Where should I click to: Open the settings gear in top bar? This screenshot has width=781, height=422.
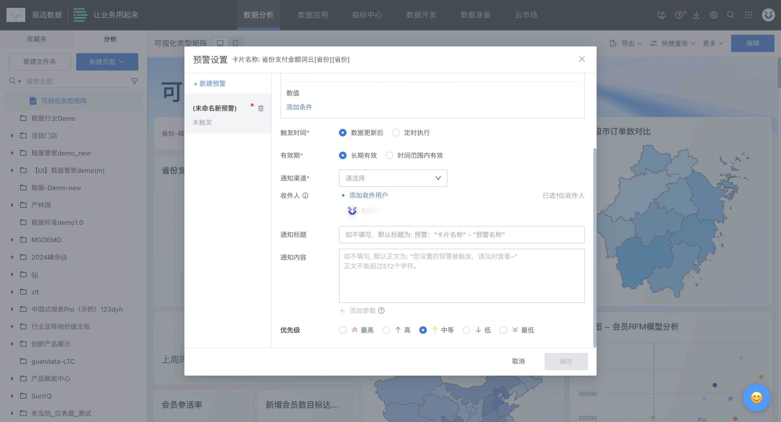(x=714, y=15)
